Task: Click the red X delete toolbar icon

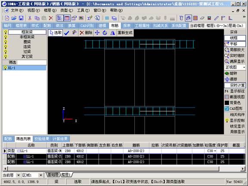Action: (51, 18)
